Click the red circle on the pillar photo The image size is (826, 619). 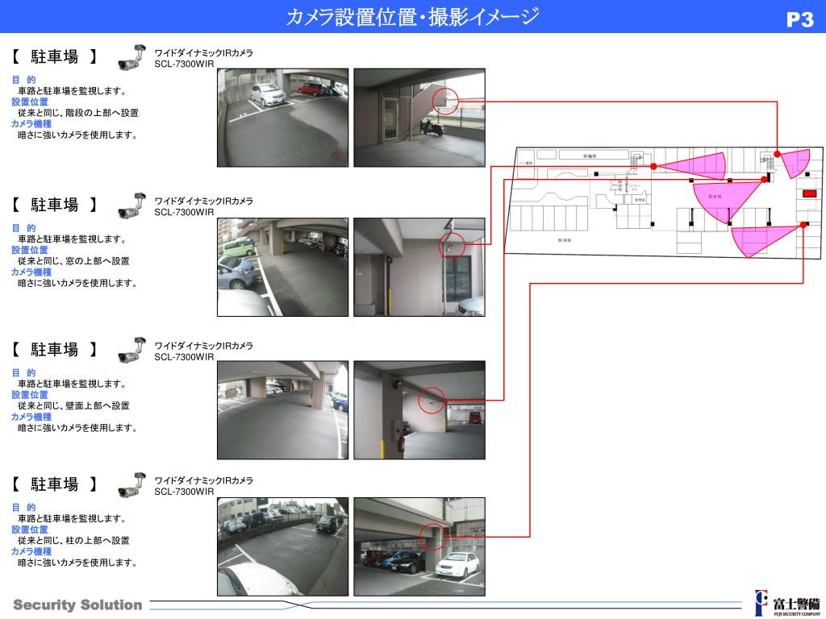click(x=433, y=536)
